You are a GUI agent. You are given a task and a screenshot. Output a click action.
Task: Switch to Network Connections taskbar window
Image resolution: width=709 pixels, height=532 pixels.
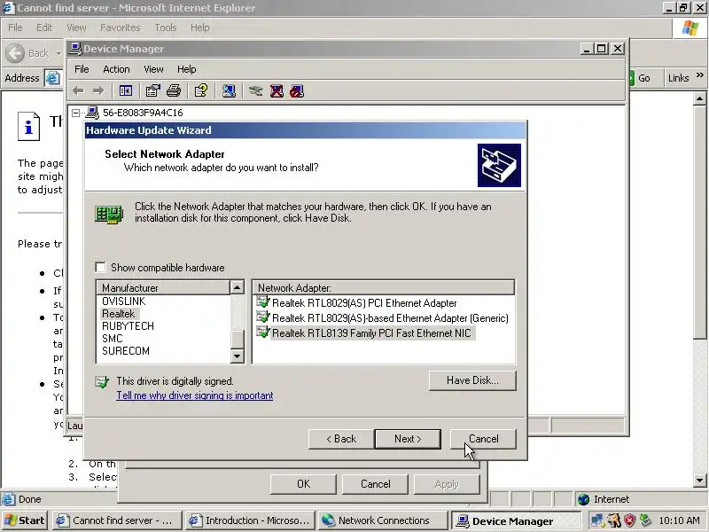(x=383, y=520)
